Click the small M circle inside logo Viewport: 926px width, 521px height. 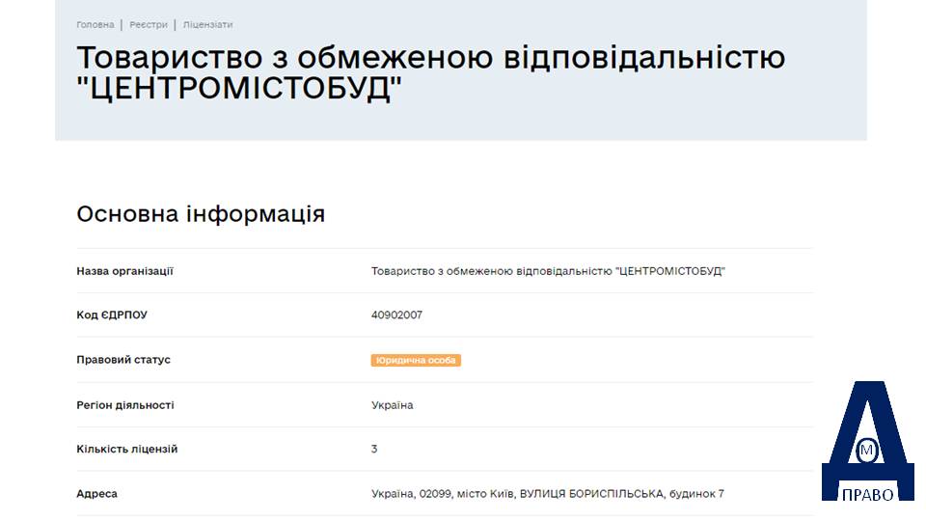867,451
